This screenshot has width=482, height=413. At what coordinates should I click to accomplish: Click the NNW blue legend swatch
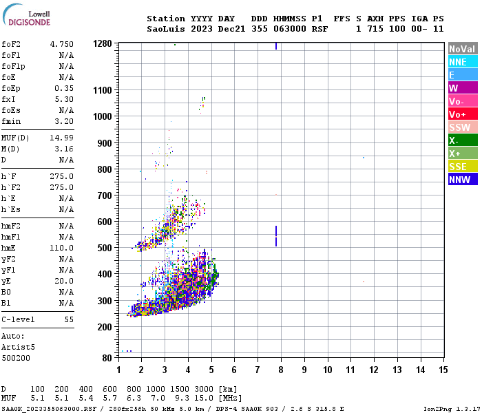pos(463,180)
